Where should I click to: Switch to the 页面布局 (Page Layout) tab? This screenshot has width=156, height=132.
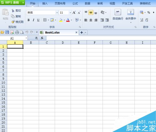coord(60,3)
